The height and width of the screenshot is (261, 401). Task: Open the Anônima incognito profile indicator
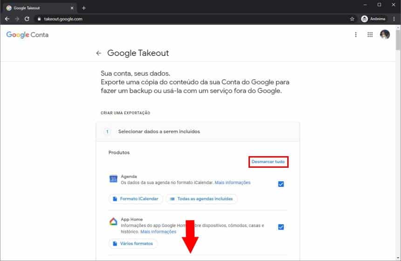click(x=373, y=19)
